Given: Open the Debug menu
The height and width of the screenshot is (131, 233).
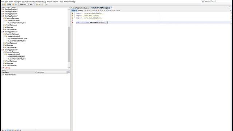Looking at the screenshot, I should [x=43, y=1].
